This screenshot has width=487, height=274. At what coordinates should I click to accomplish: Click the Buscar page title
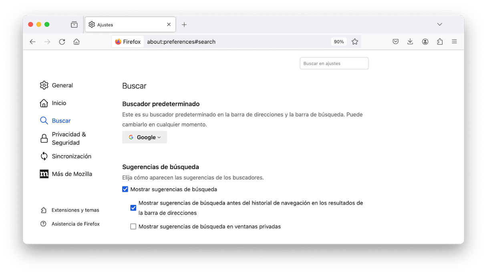[x=135, y=86]
